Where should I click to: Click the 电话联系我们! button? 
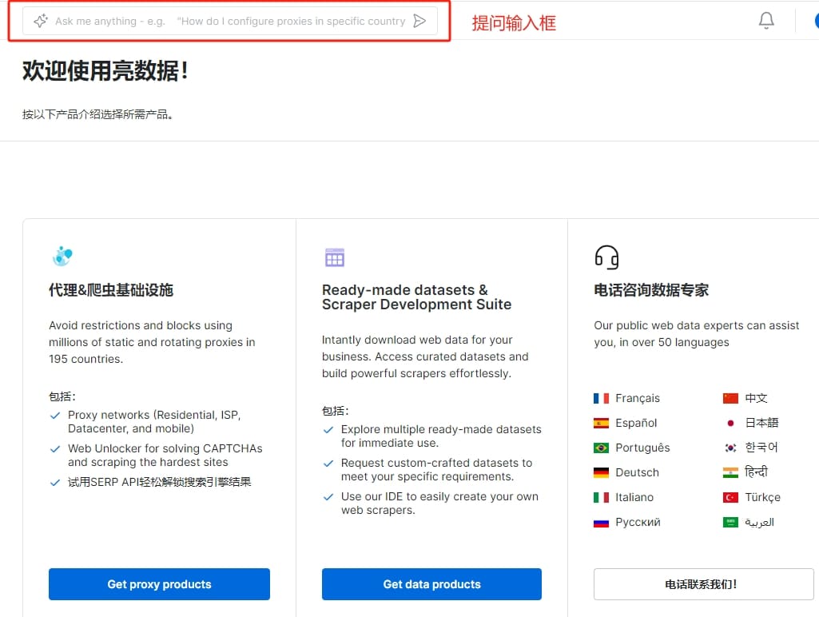point(703,584)
